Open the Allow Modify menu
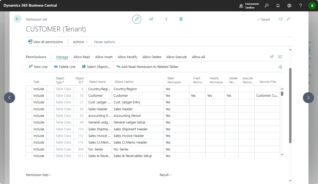Screen dimensions: 318x184 [x=127, y=57]
